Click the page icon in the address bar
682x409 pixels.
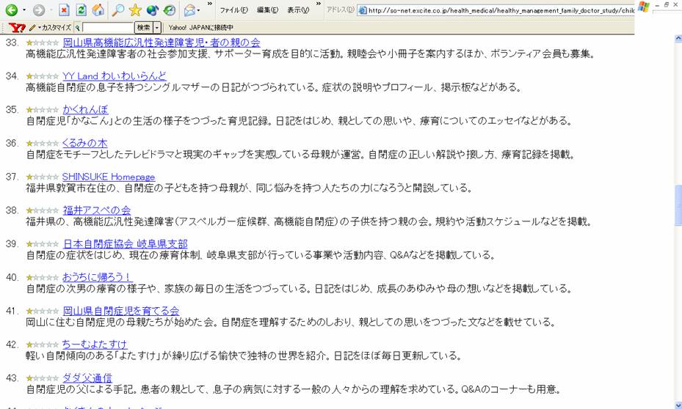coord(362,10)
